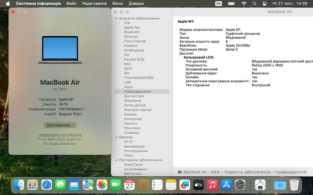Select Apple Pay in the sidebar
The width and height of the screenshot is (313, 195).
pyautogui.click(x=132, y=27)
